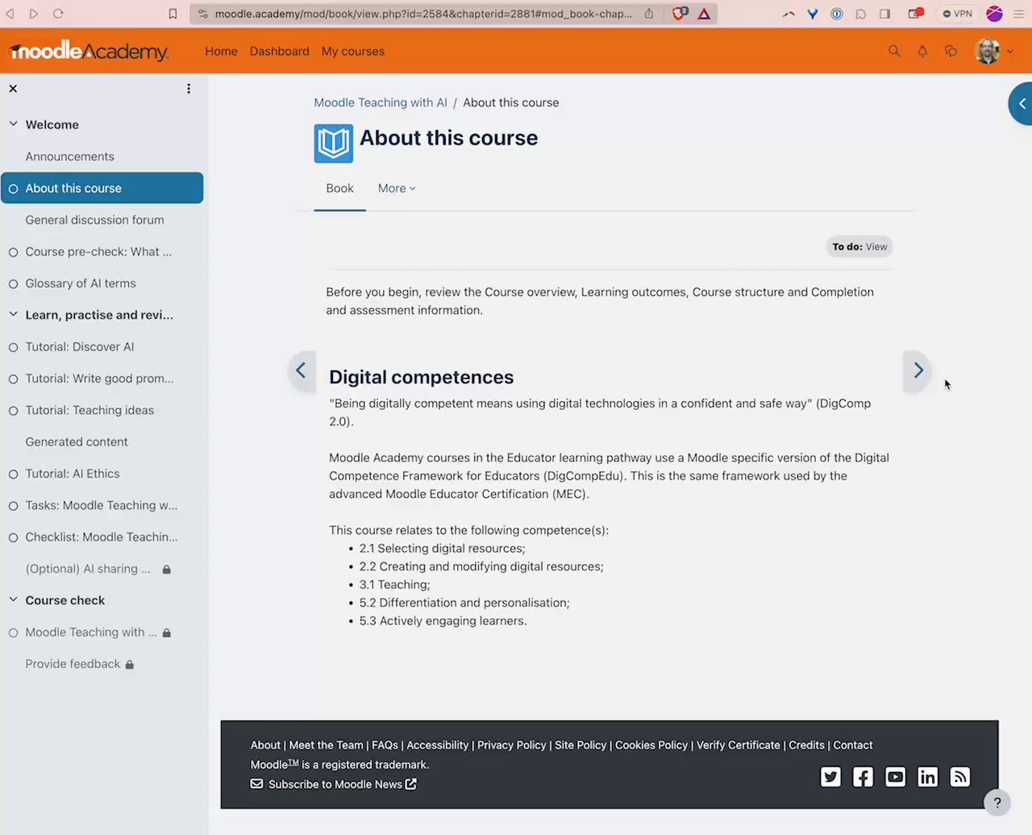Reload the page in browser
Viewport: 1032px width, 835px height.
pyautogui.click(x=58, y=14)
